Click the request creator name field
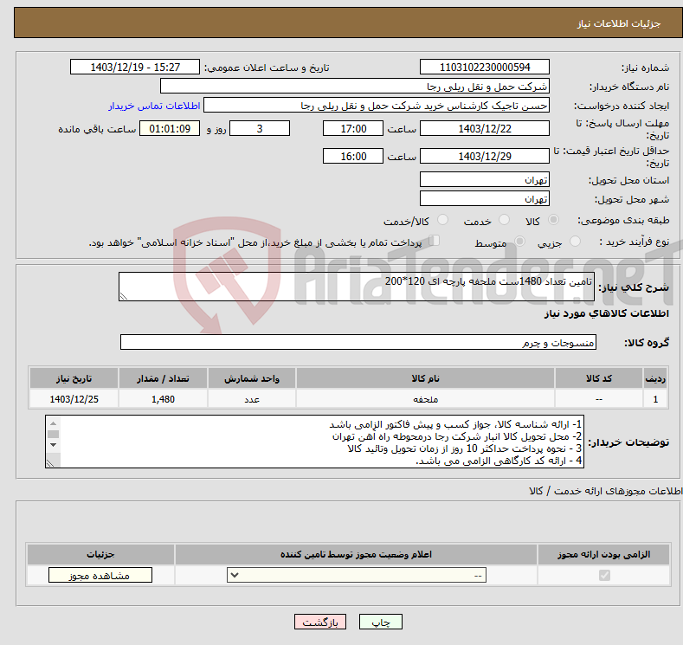The width and height of the screenshot is (683, 645). [x=377, y=106]
